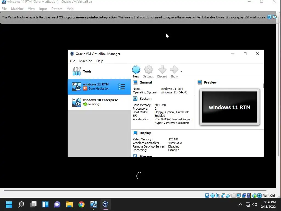Open Task View on the taskbar
Viewport: 281px width, 211px height.
tap(33, 204)
